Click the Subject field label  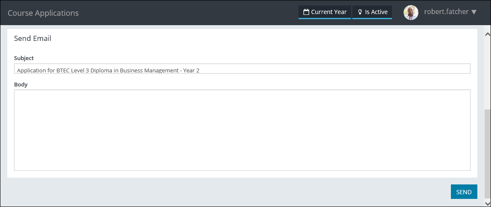point(24,58)
